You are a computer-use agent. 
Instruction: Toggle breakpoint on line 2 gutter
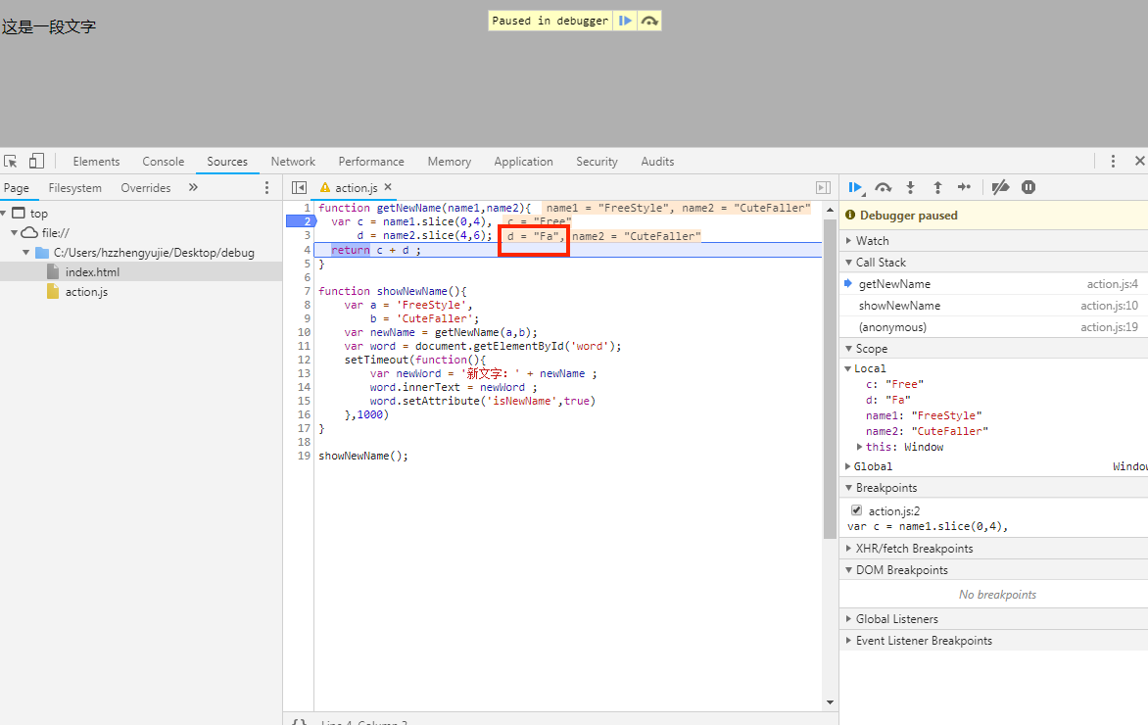[300, 221]
